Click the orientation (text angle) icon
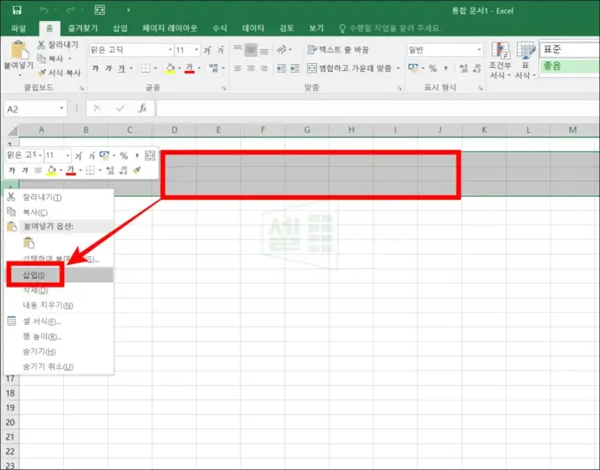The height and width of the screenshot is (470, 600). coord(281,50)
